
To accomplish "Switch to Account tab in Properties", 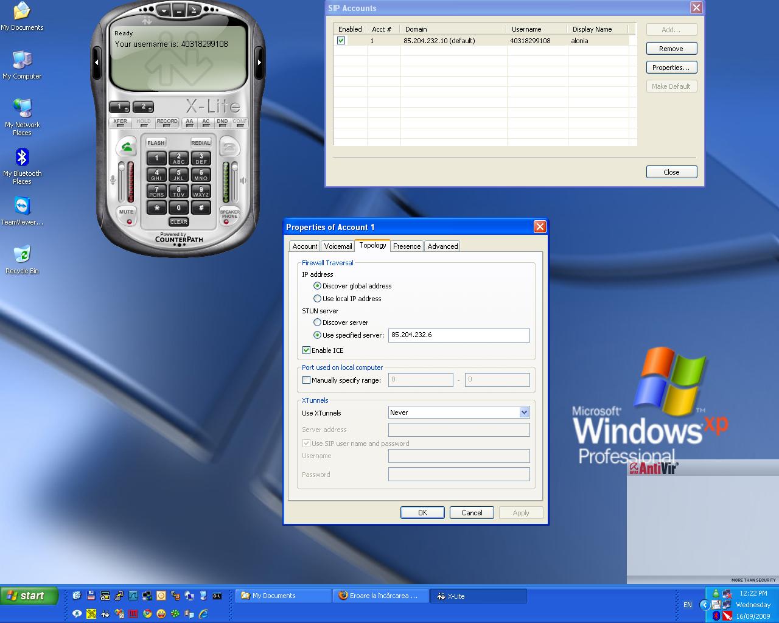I will click(x=304, y=246).
